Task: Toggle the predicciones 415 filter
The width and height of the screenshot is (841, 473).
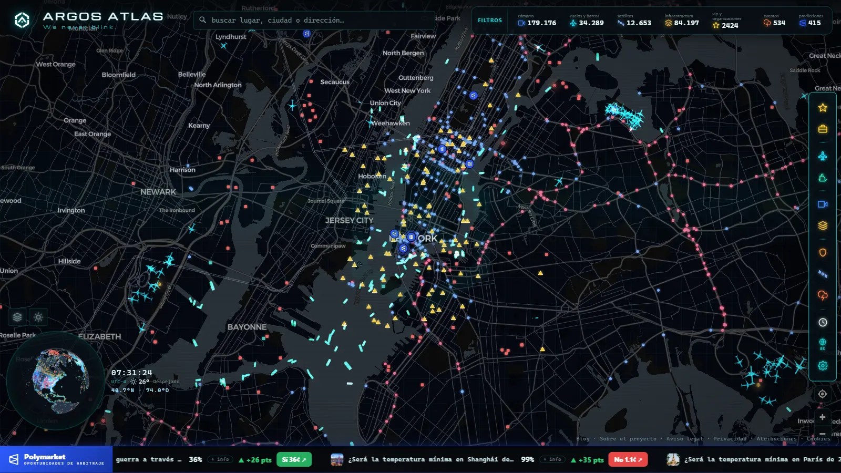Action: click(x=811, y=20)
